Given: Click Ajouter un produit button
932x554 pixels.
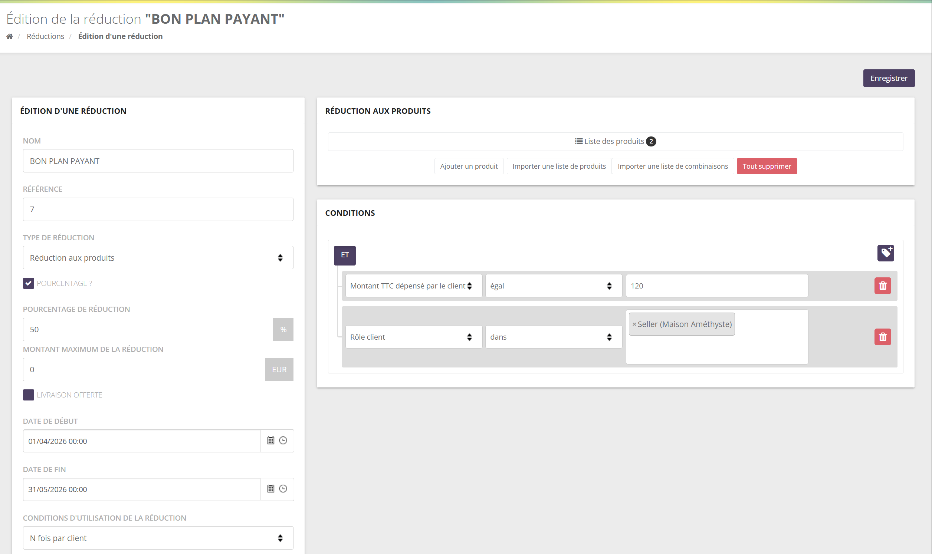Looking at the screenshot, I should (469, 166).
